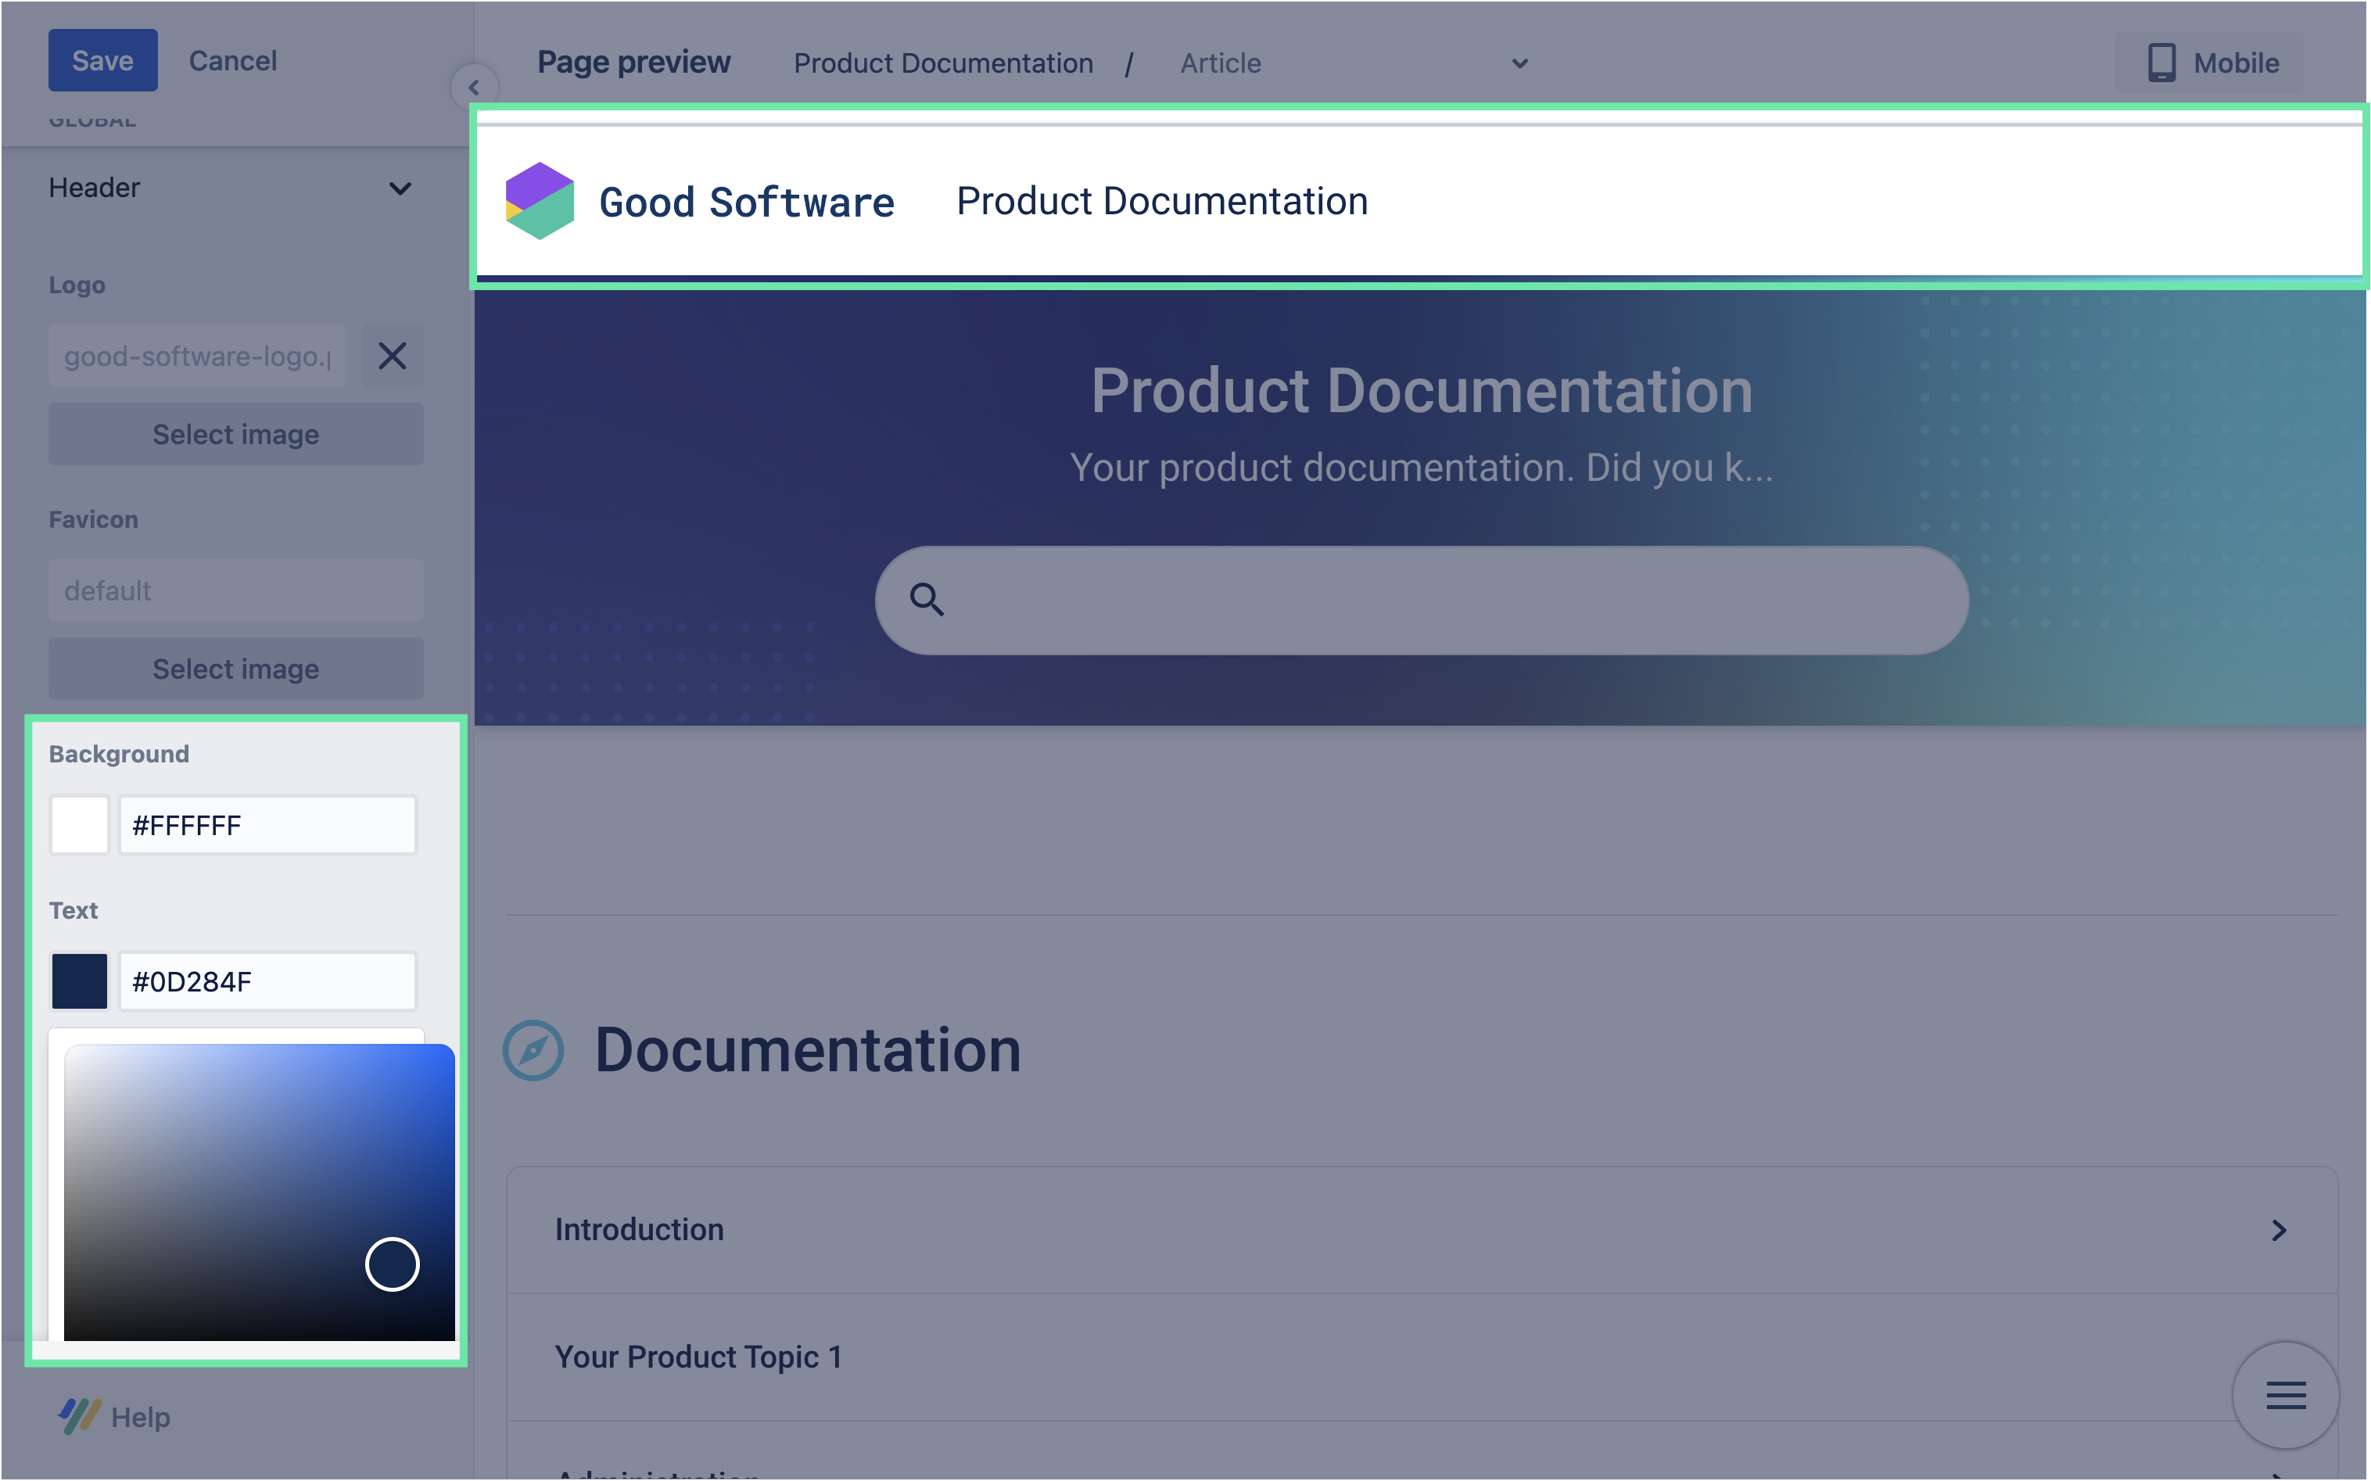
Task: Cancel the theme editing
Action: 233,61
